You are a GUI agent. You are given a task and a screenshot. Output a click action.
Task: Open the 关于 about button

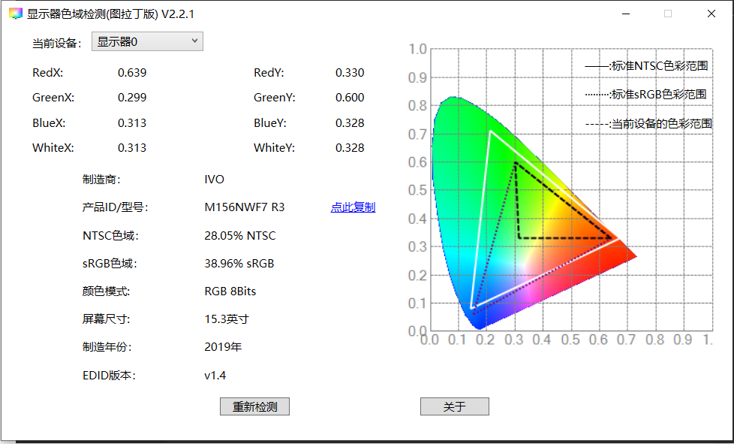455,406
